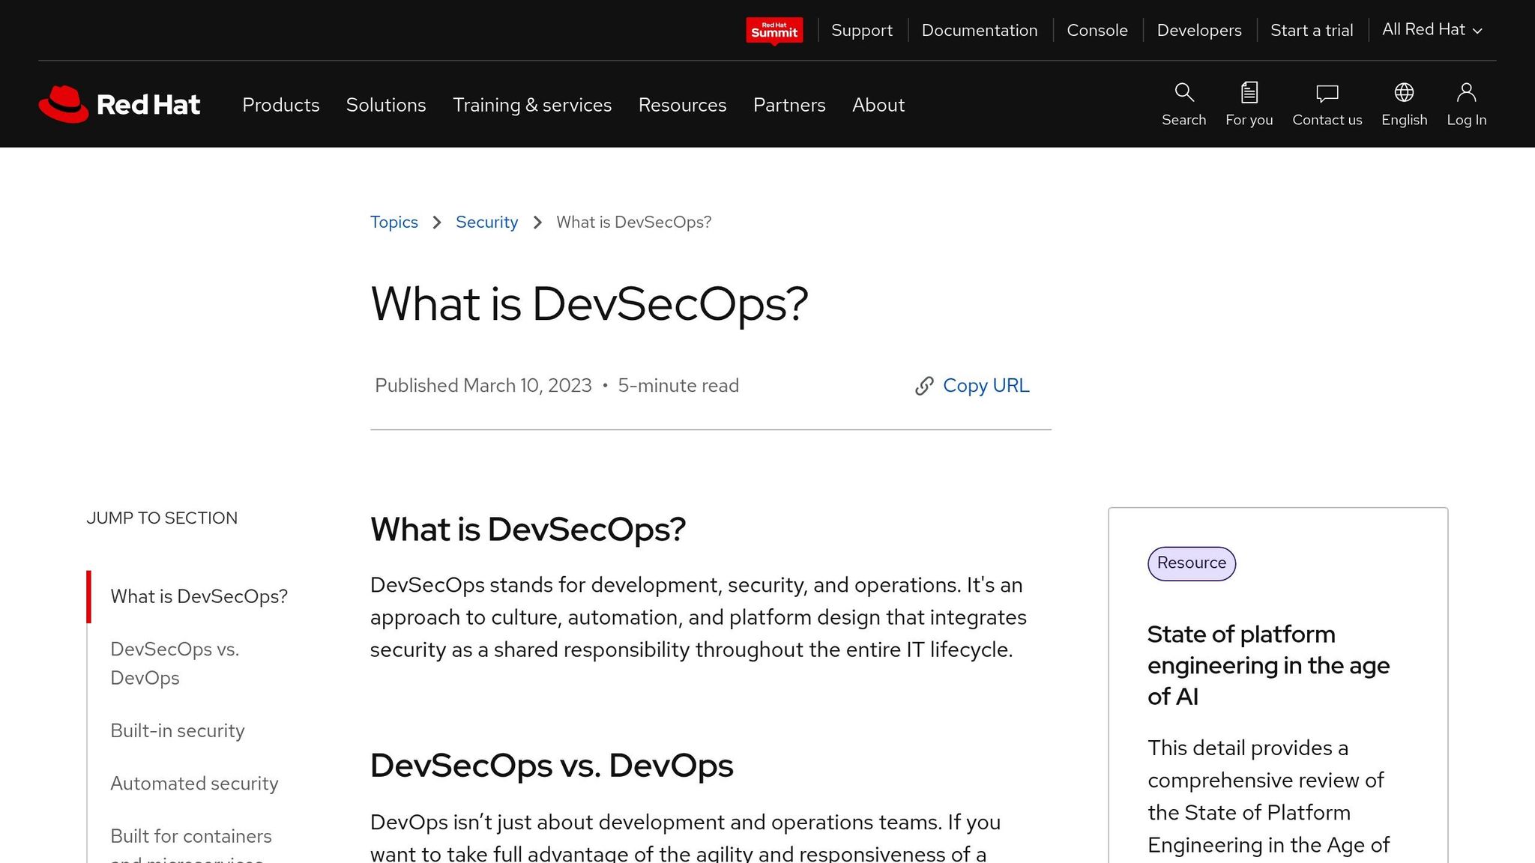Click the chain link icon beside Copy URL
The image size is (1535, 863).
click(924, 386)
